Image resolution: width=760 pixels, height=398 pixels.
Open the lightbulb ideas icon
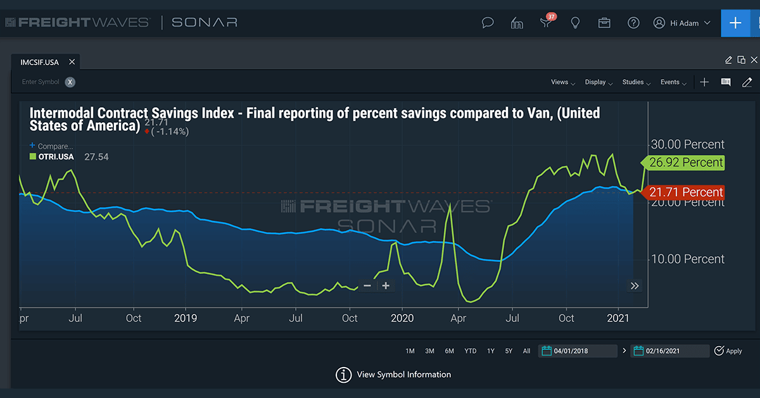click(575, 23)
